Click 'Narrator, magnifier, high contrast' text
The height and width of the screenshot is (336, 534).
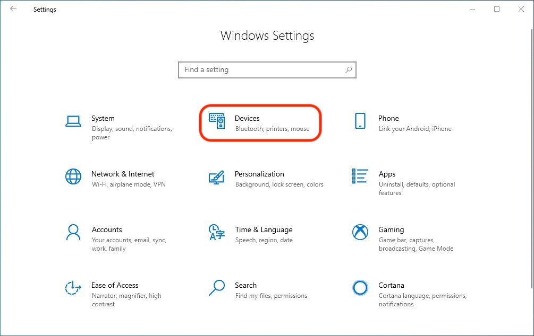tap(126, 300)
